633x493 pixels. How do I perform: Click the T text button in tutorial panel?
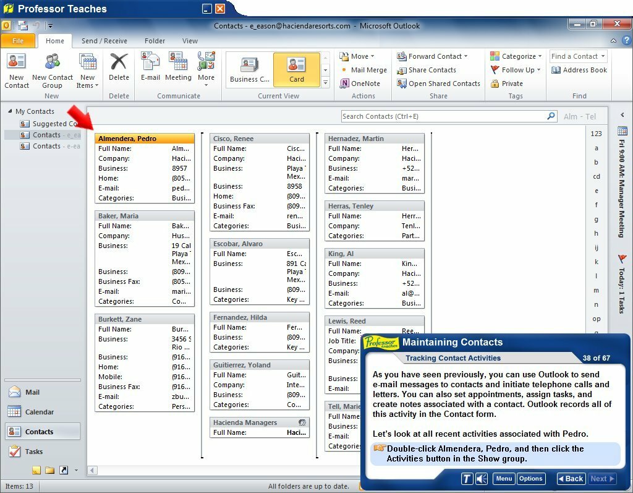[x=467, y=479]
